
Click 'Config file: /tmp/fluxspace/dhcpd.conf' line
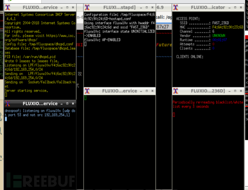(39, 44)
